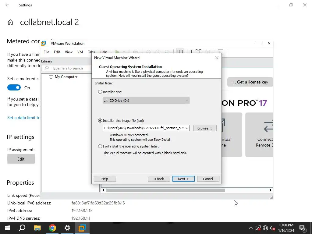Open the VMware Edit menu
The image size is (312, 234).
click(57, 52)
